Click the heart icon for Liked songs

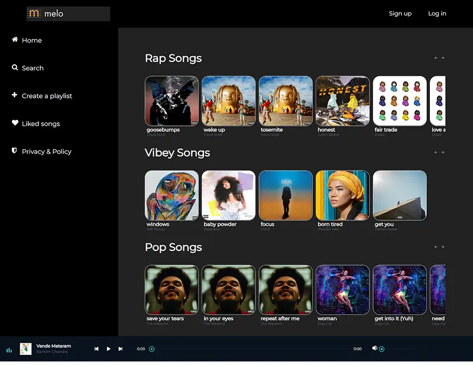click(15, 123)
